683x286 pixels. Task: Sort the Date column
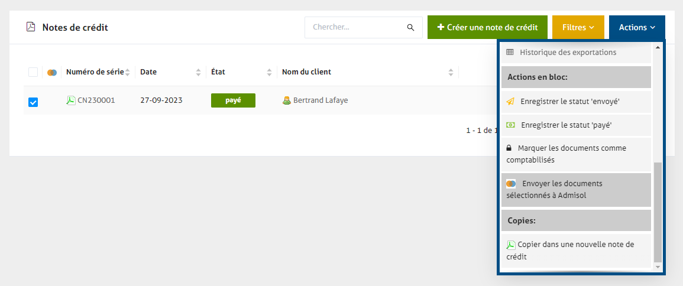click(x=199, y=72)
